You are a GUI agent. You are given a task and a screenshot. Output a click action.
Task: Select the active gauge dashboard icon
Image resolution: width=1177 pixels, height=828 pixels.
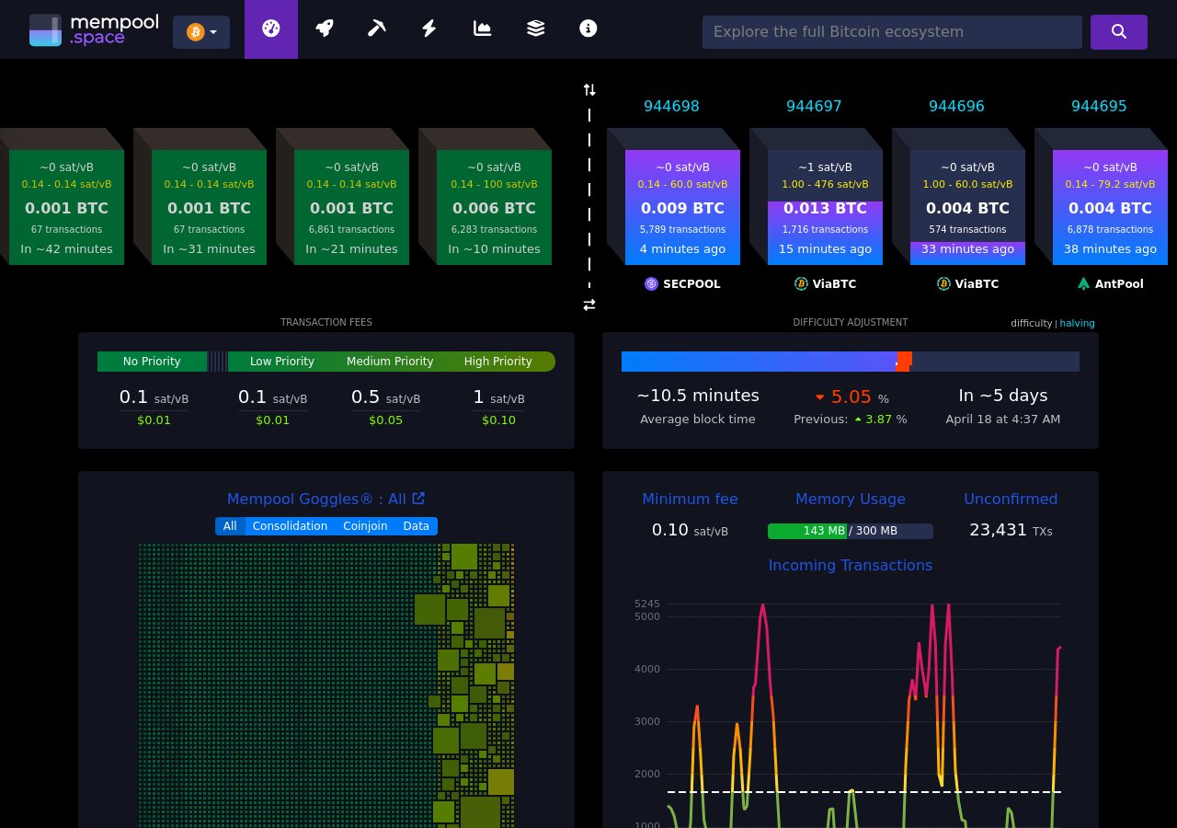tap(270, 29)
